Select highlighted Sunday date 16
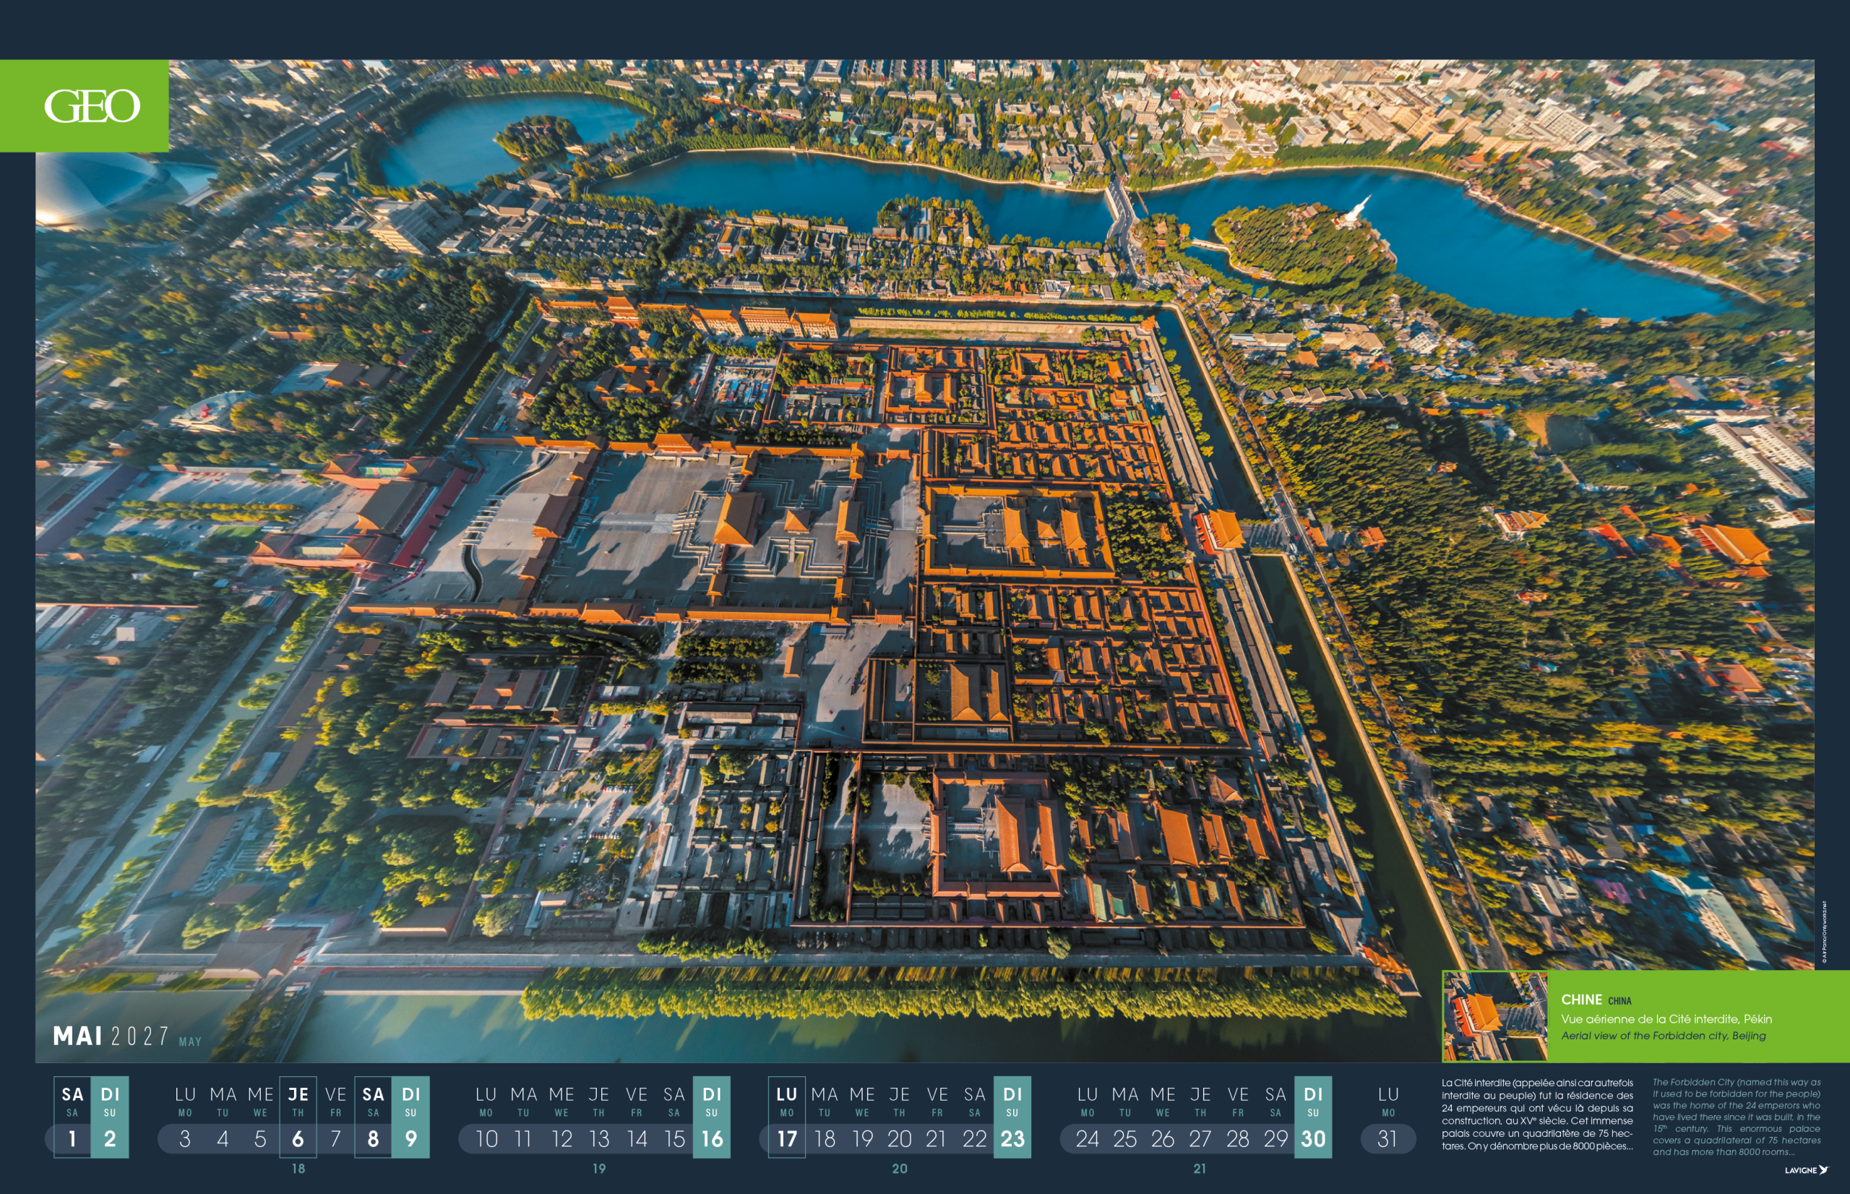 [x=712, y=1138]
